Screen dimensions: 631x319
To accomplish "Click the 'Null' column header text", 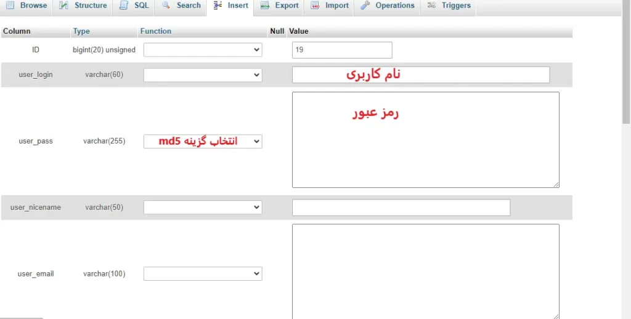I will pos(277,31).
